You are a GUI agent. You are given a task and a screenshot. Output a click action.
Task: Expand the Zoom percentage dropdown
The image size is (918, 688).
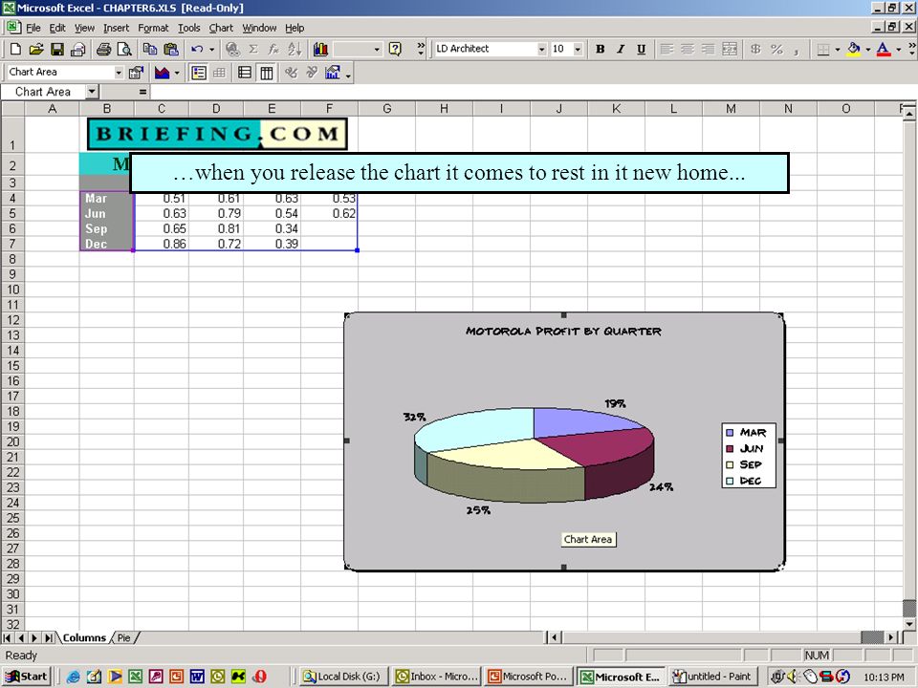[x=377, y=49]
